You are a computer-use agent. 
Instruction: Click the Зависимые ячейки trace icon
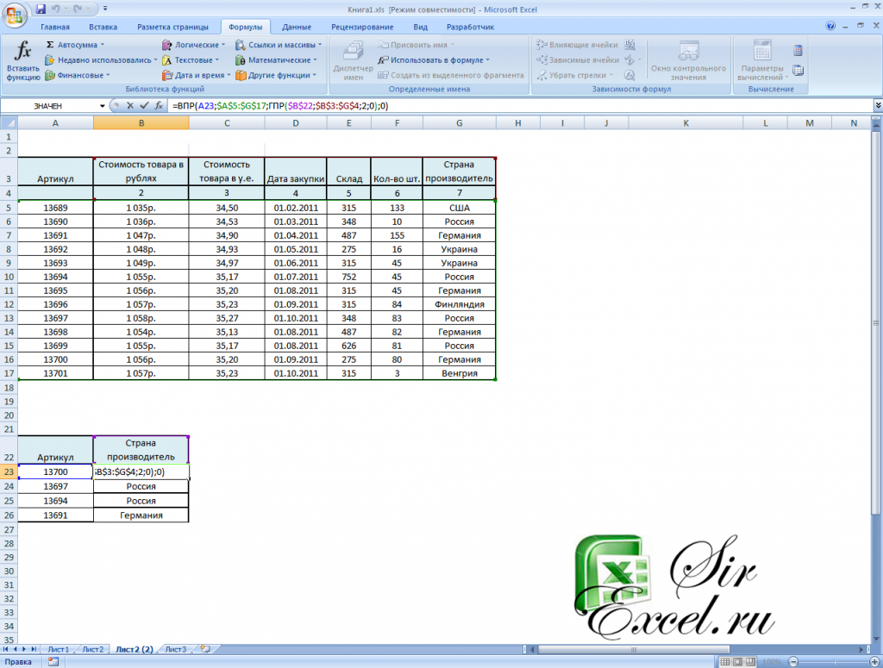[541, 59]
